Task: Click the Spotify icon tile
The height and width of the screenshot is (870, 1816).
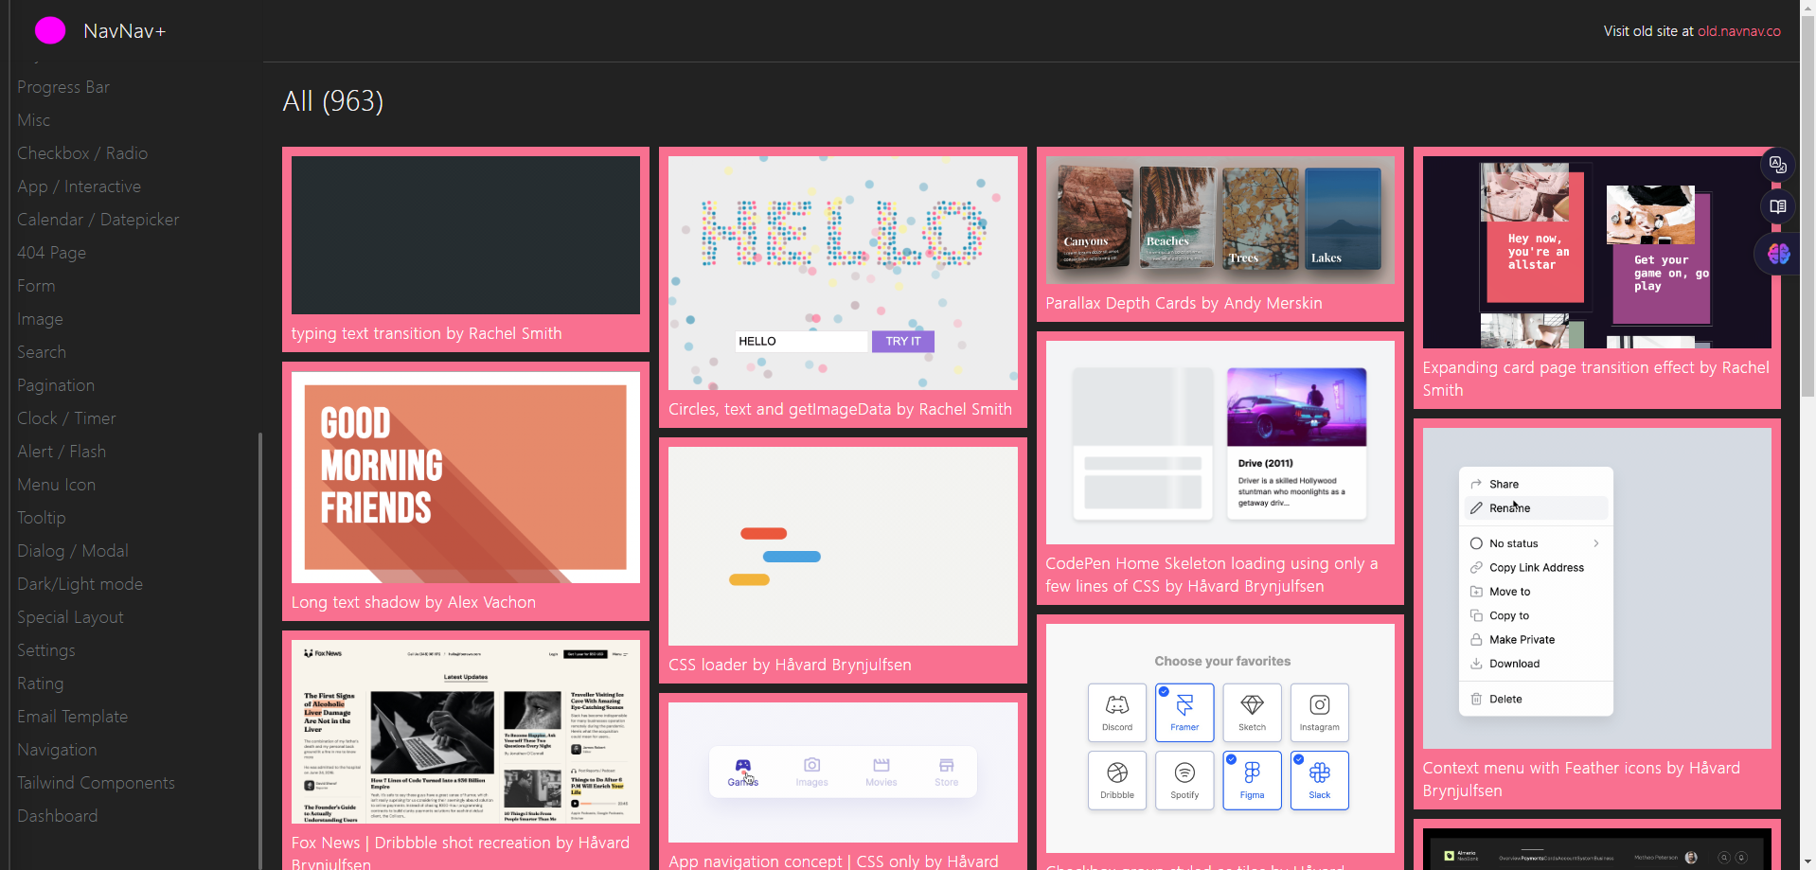Action: (1184, 779)
